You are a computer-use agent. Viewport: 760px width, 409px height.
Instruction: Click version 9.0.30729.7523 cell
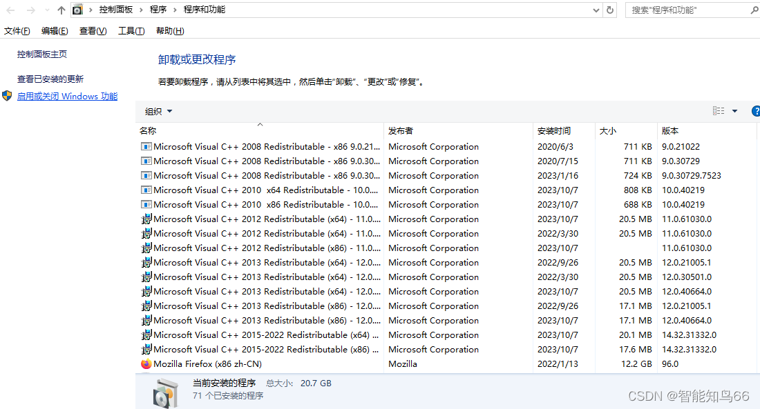pyautogui.click(x=692, y=176)
